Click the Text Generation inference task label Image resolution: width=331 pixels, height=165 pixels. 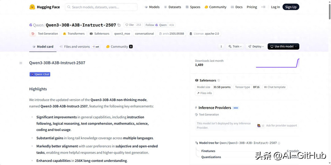[209, 115]
